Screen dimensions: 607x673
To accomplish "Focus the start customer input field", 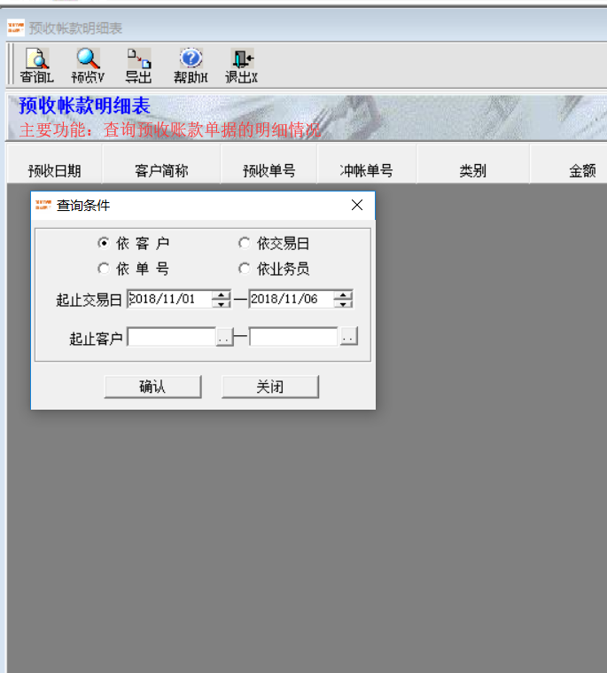I will (x=172, y=337).
